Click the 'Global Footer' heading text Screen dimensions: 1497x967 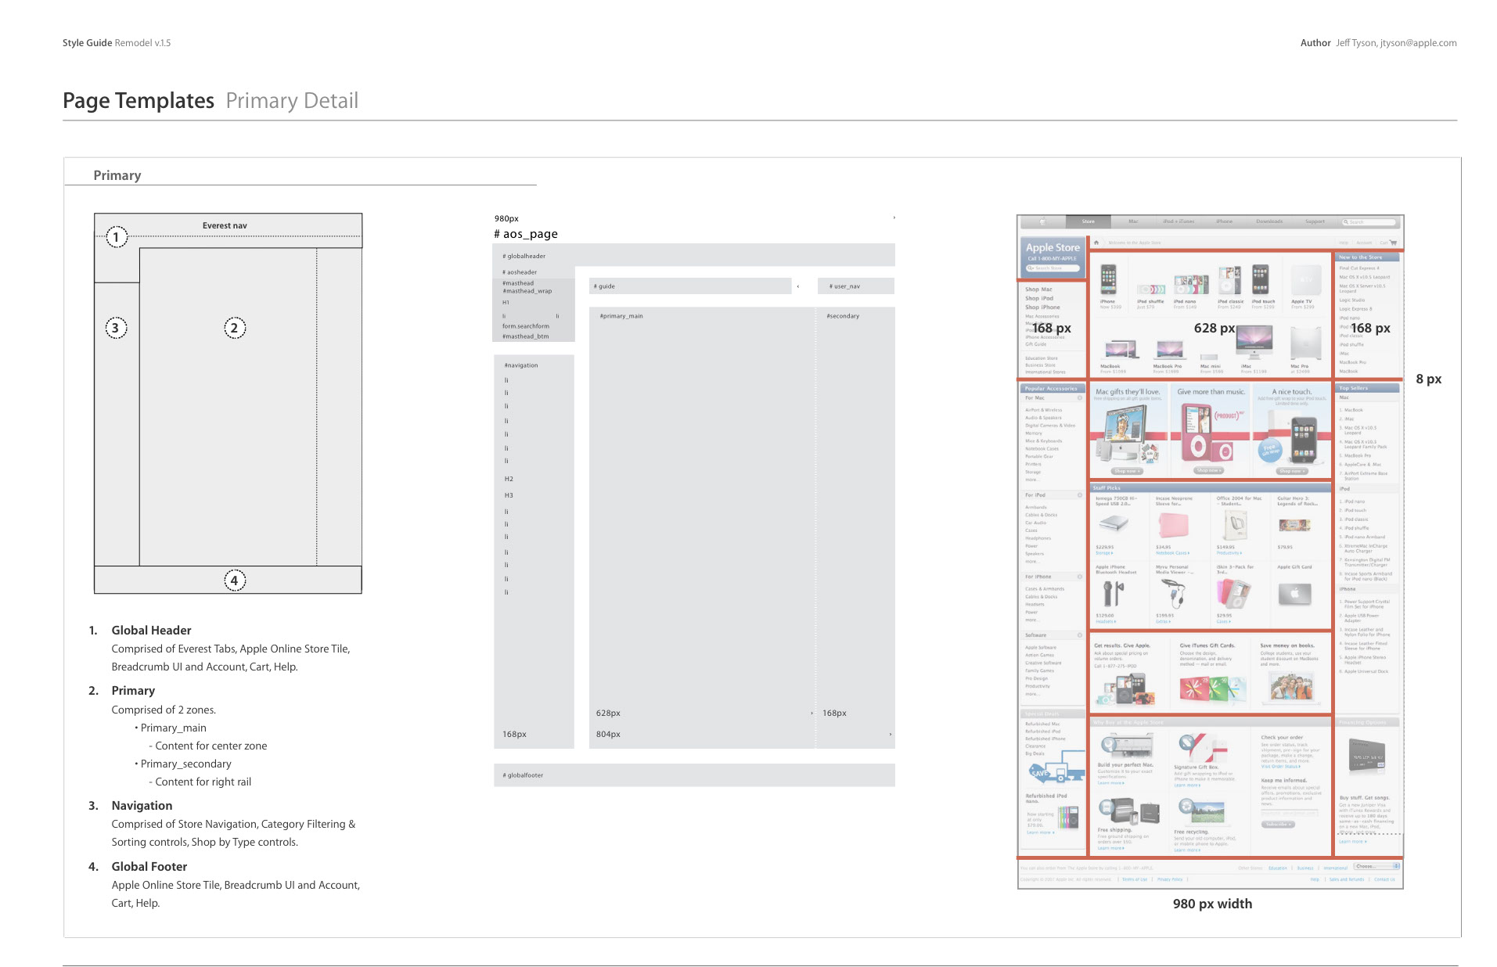(149, 866)
